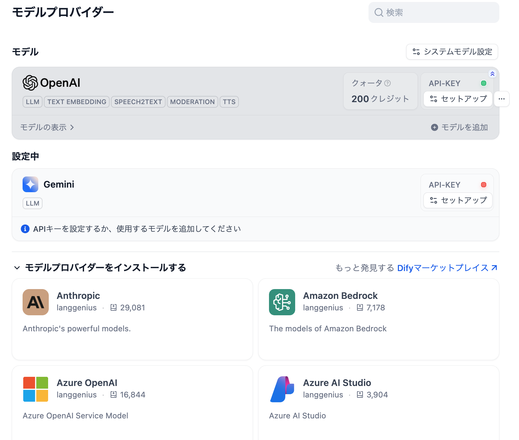Open the Azure OpenAI card title
The width and height of the screenshot is (519, 440).
click(x=87, y=383)
